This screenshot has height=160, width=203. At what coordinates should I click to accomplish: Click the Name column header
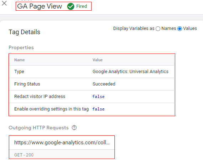tap(20, 60)
